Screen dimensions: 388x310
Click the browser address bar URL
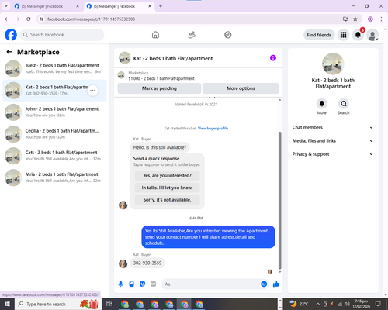pyautogui.click(x=91, y=19)
